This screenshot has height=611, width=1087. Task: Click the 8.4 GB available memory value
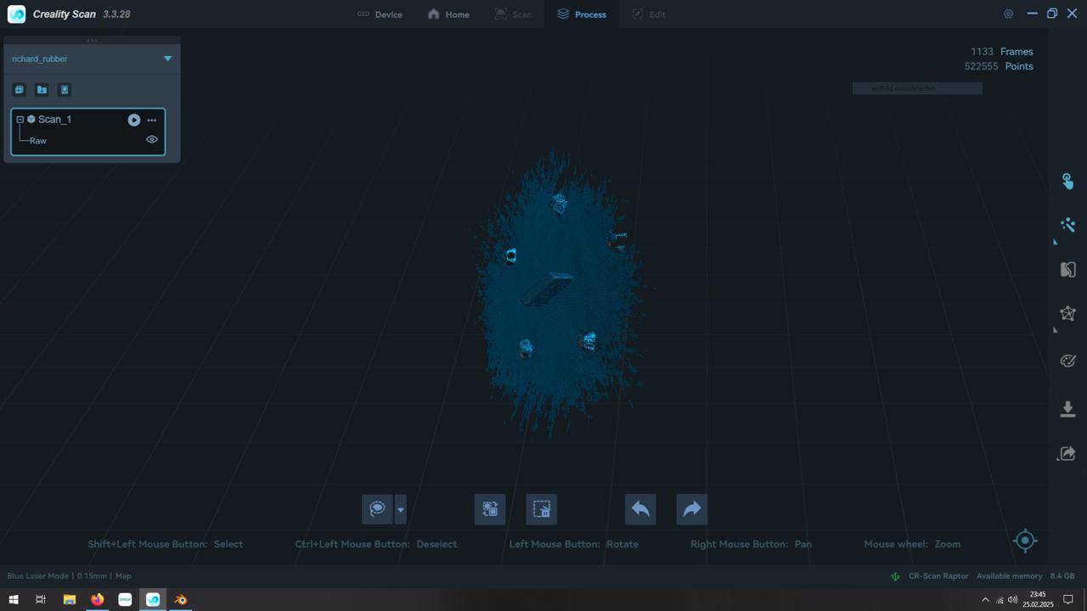coord(1062,576)
